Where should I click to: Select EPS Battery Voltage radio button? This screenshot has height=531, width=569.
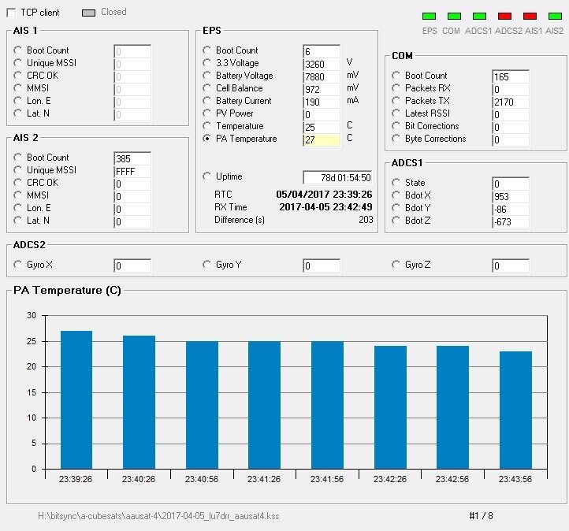(206, 76)
